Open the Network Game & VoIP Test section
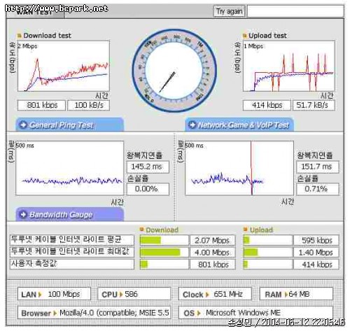Image resolution: width=350 pixels, height=331 pixels. pos(239,125)
